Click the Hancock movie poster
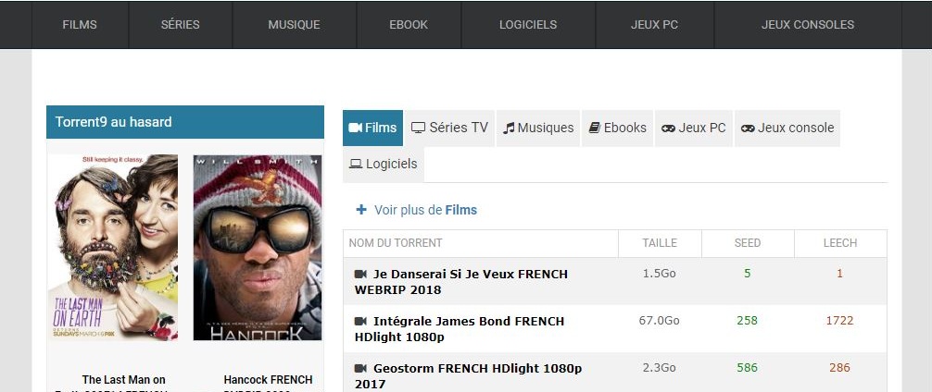Image resolution: width=932 pixels, height=392 pixels. (258, 247)
